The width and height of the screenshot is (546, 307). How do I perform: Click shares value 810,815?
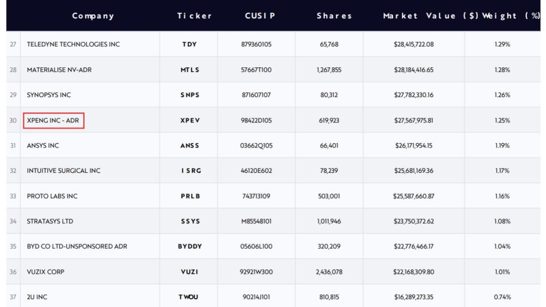click(x=329, y=297)
